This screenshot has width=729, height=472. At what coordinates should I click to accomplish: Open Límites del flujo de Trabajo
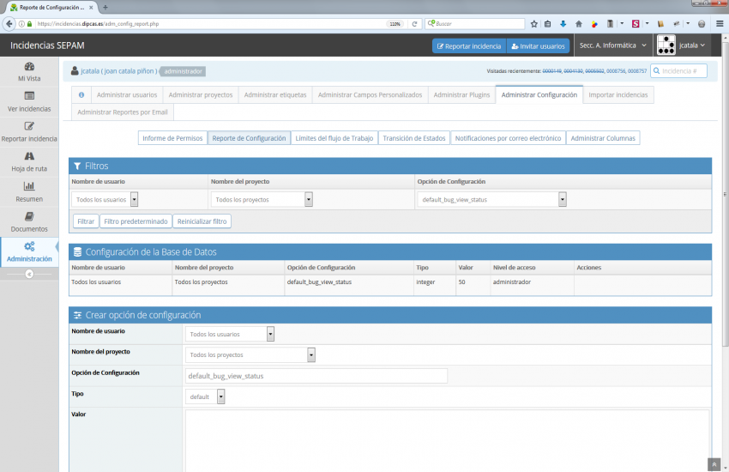(334, 138)
